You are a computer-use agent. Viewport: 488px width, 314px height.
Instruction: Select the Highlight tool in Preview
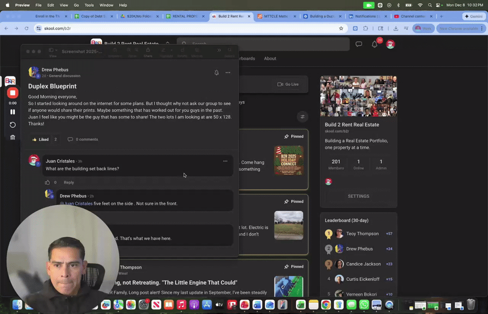pos(163,52)
